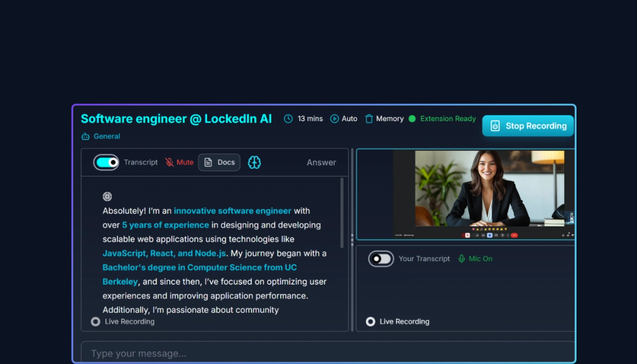
Task: Click the answer panel scrollbar
Action: tap(341, 213)
